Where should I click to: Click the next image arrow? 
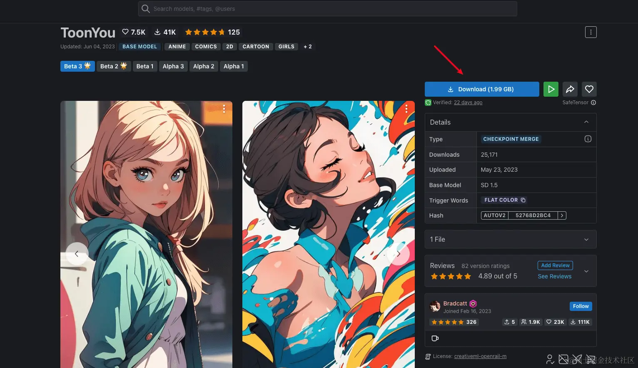[399, 253]
